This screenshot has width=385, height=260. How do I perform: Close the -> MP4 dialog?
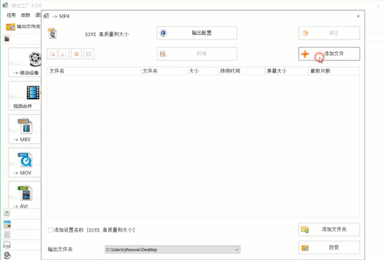[x=358, y=16]
